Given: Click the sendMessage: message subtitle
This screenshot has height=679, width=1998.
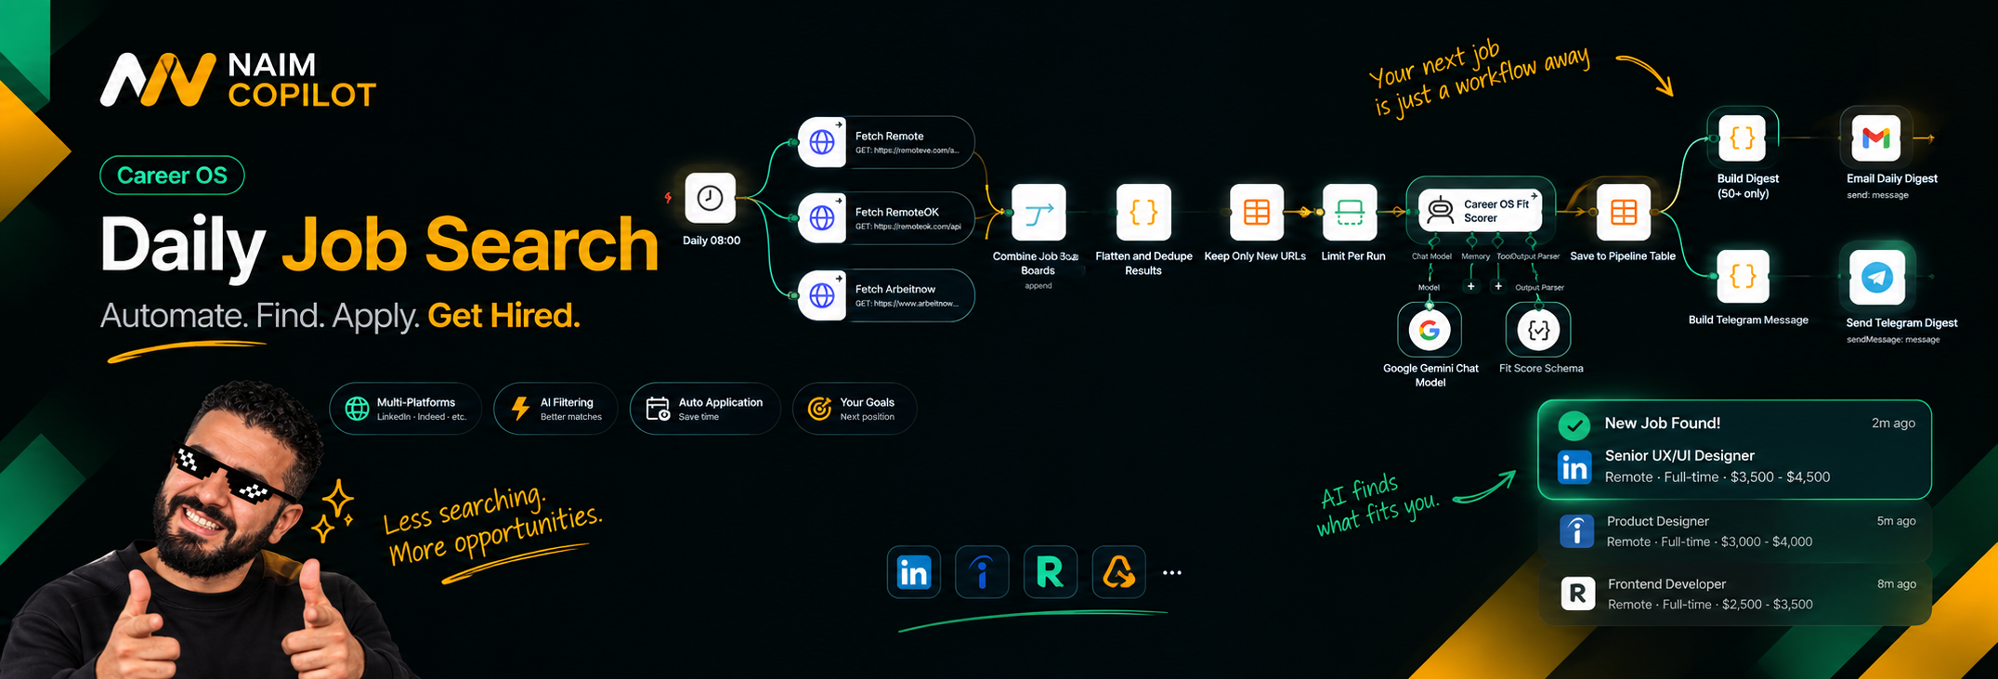Looking at the screenshot, I should tap(1893, 340).
